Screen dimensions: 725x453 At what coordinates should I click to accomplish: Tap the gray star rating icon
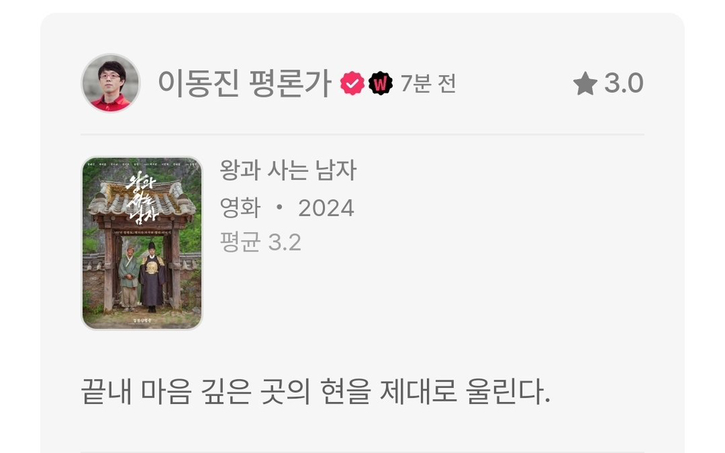pyautogui.click(x=585, y=84)
